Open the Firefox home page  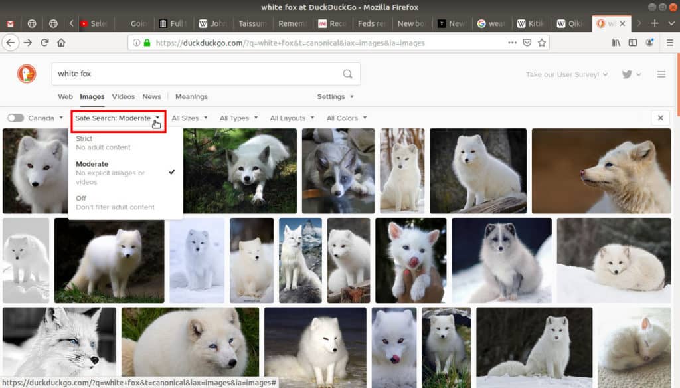[x=61, y=43]
